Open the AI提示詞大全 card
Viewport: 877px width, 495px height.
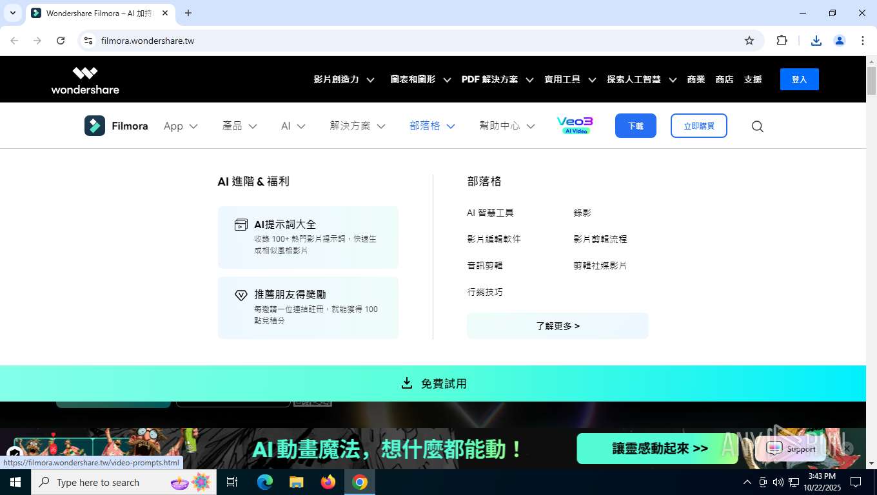tap(308, 237)
